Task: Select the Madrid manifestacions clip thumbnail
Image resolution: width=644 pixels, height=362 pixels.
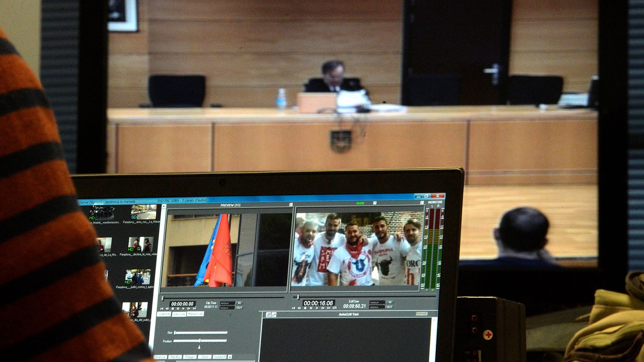Action: pos(102,212)
